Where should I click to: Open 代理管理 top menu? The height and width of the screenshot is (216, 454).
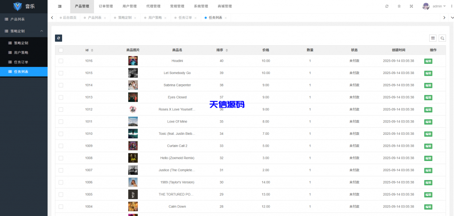153,6
